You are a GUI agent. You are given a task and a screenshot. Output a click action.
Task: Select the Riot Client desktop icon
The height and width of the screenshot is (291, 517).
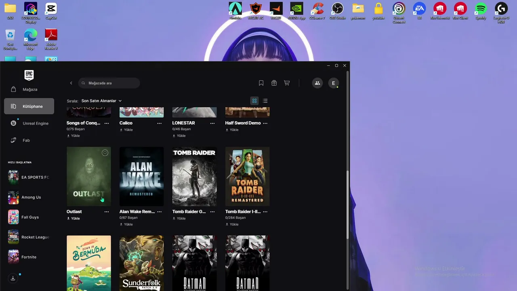pos(460,11)
